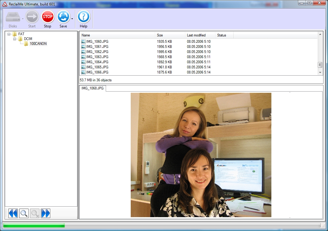
Task: Maximize the ReclaiMe window
Action: click(309, 3)
